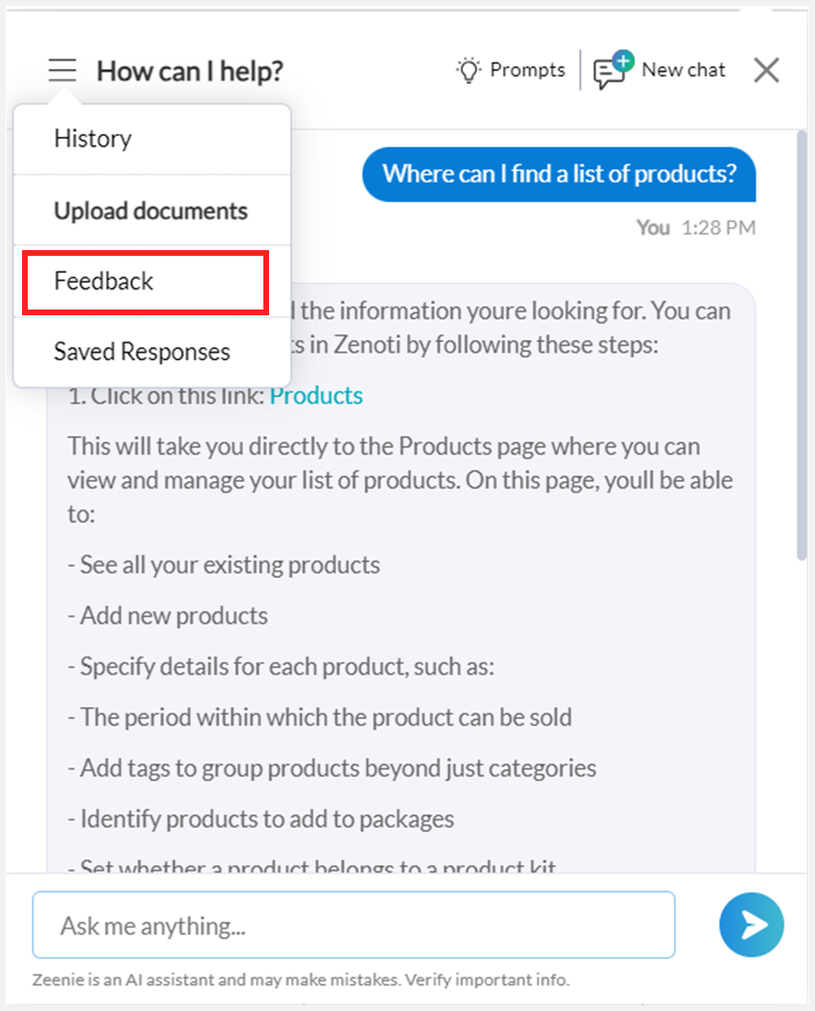This screenshot has width=815, height=1011.
Task: Click the Prompts text label
Action: 527,70
